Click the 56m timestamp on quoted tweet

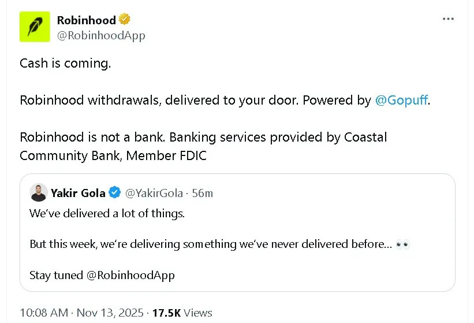point(202,193)
